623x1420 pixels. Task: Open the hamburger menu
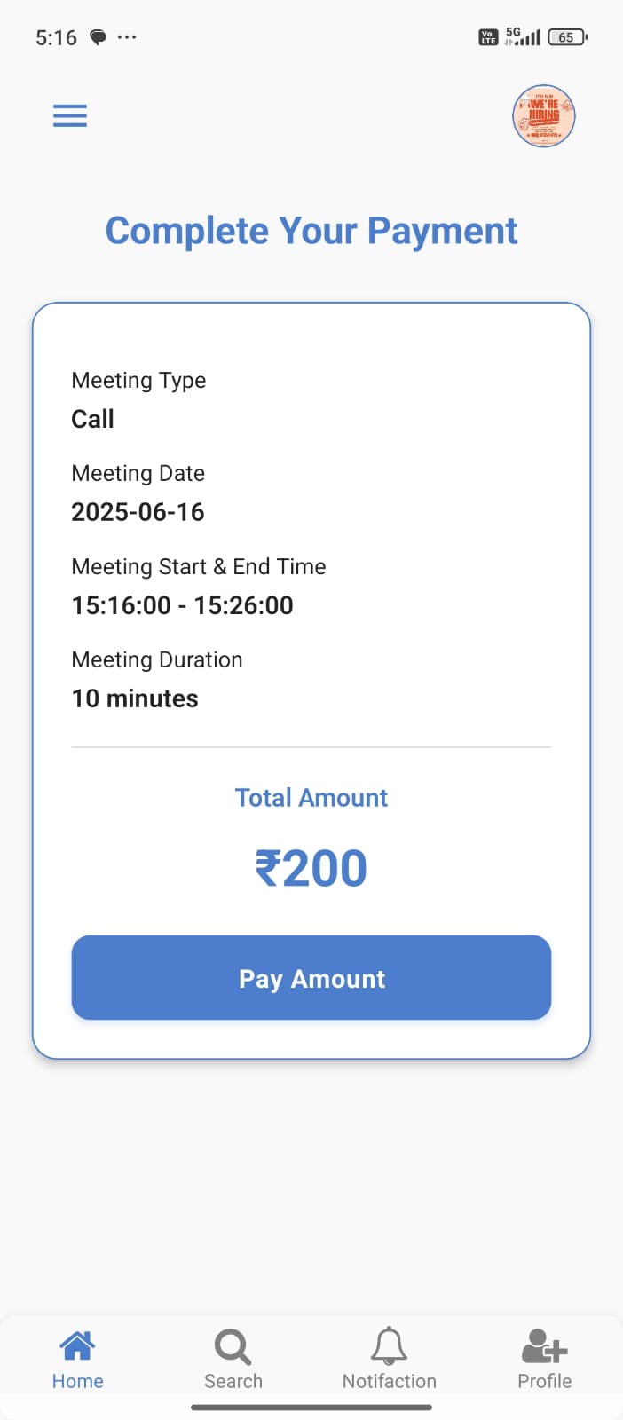[70, 116]
